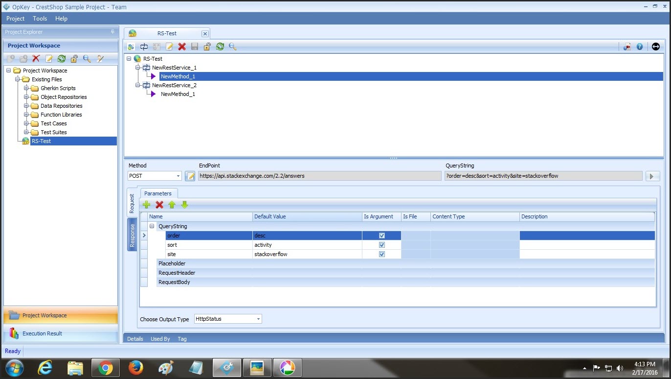This screenshot has height=379, width=671.
Task: Click the add method arrows icon in editor toolbar
Action: 144,47
